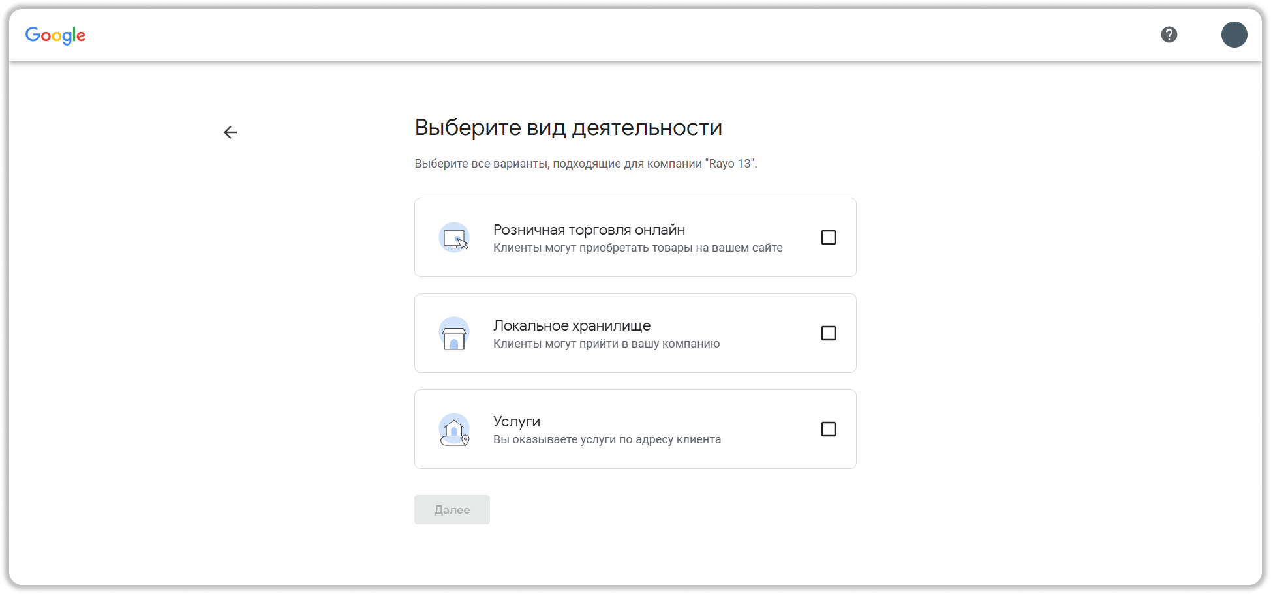This screenshot has height=594, width=1271.
Task: Select the Услуги title
Action: click(x=517, y=421)
